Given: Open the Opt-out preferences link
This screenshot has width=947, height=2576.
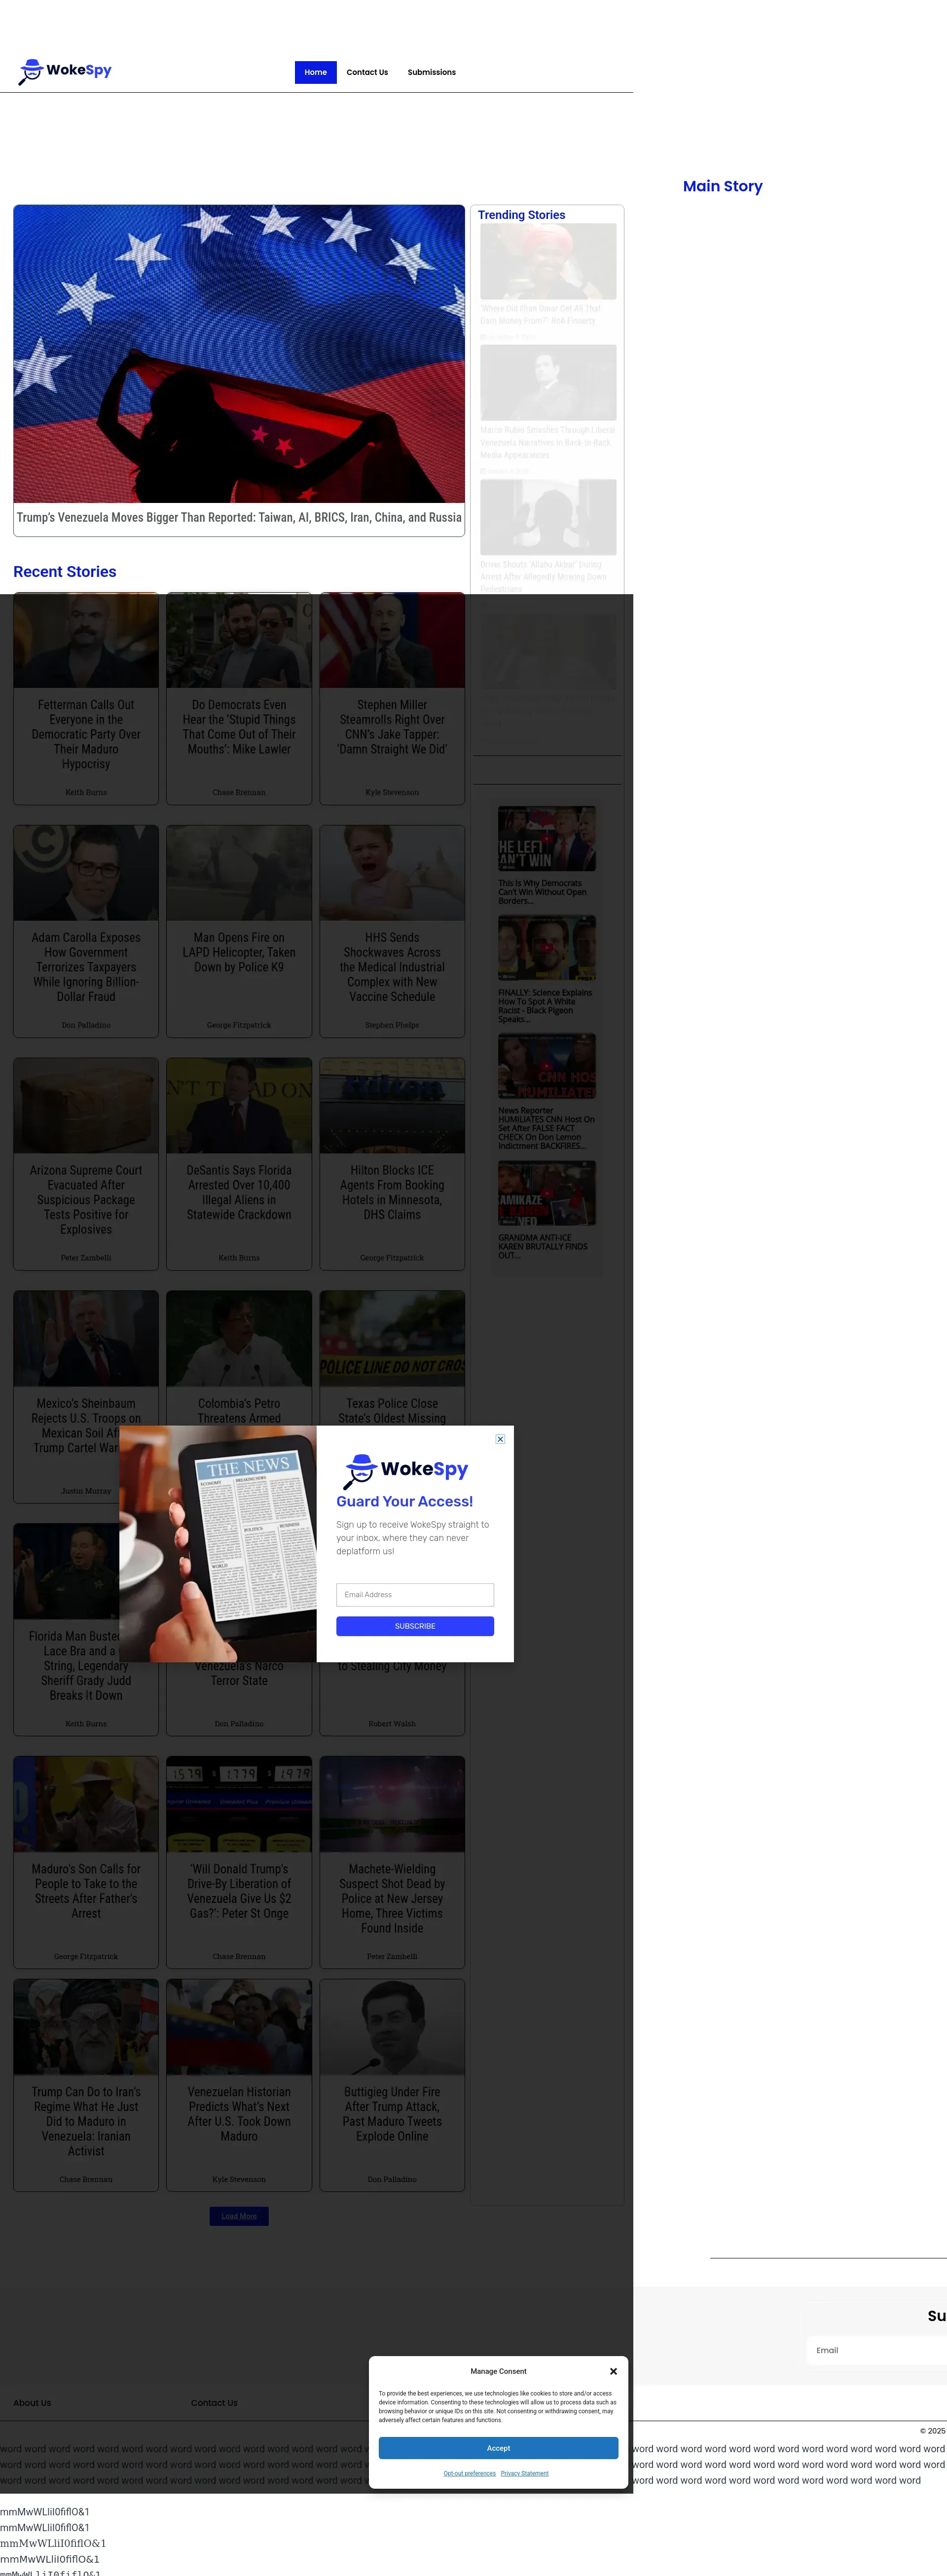Looking at the screenshot, I should [469, 2473].
